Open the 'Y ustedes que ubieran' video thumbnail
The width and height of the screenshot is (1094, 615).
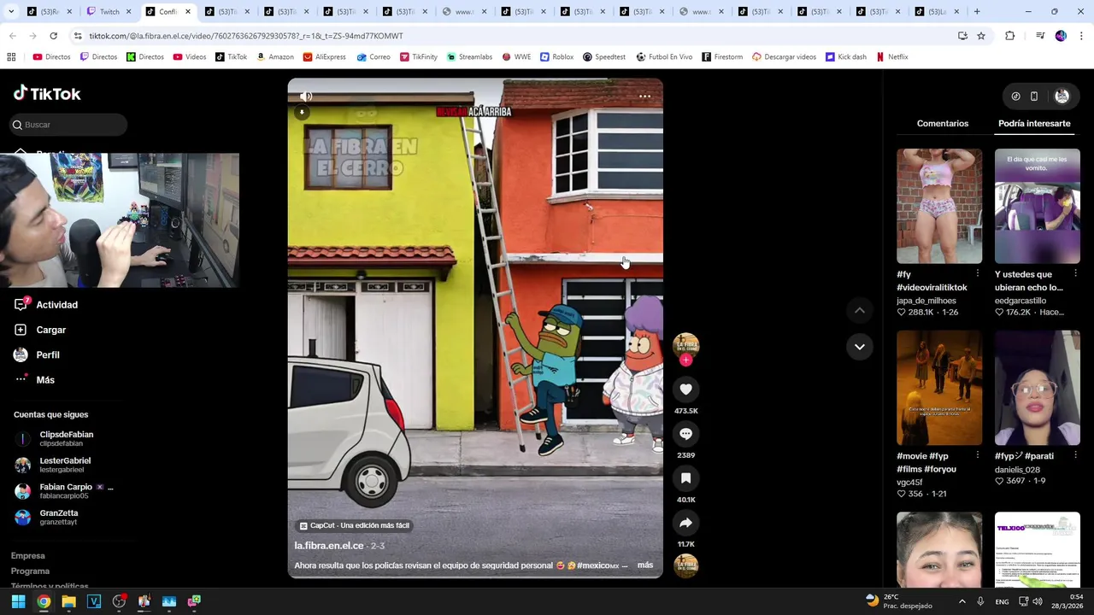pos(1038,206)
